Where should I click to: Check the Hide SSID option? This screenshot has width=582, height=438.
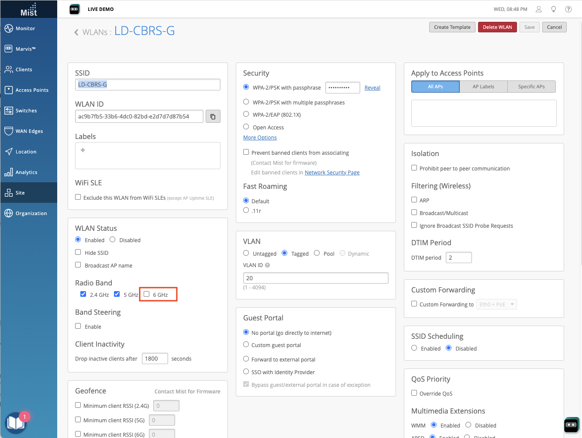[x=78, y=252]
